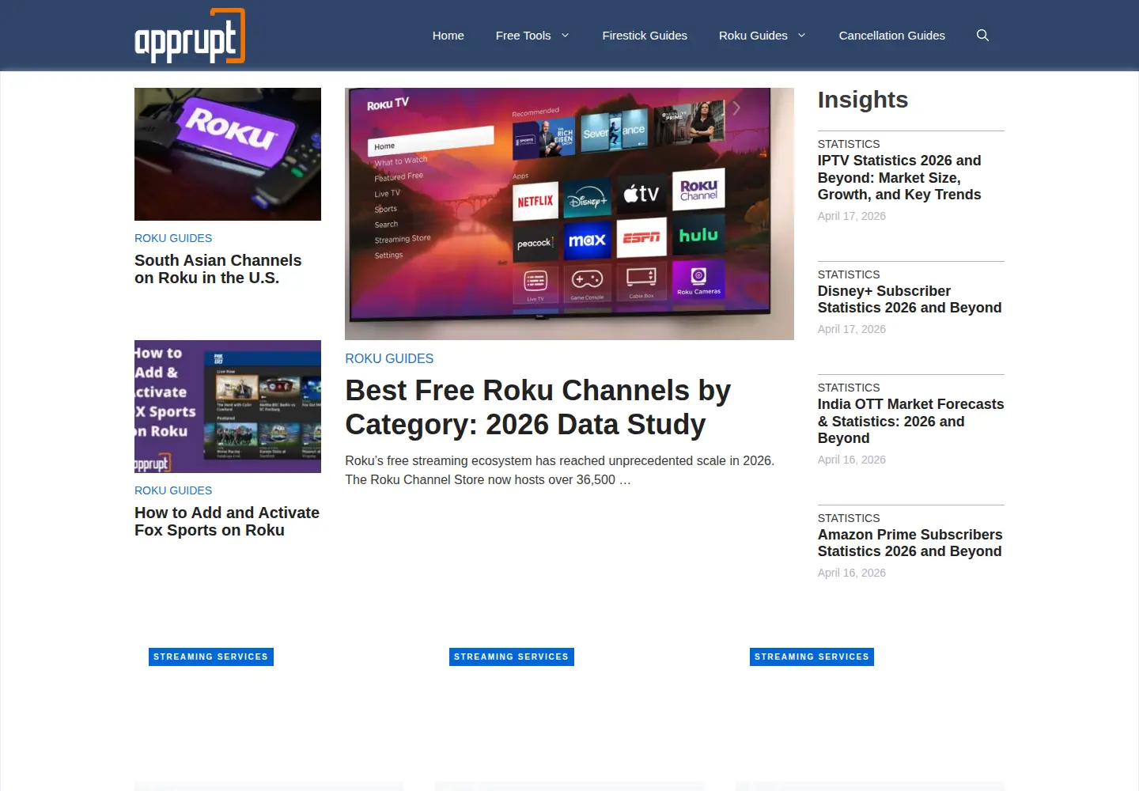Open India OTT Market Forecasts article
Image resolution: width=1139 pixels, height=791 pixels.
tap(910, 421)
